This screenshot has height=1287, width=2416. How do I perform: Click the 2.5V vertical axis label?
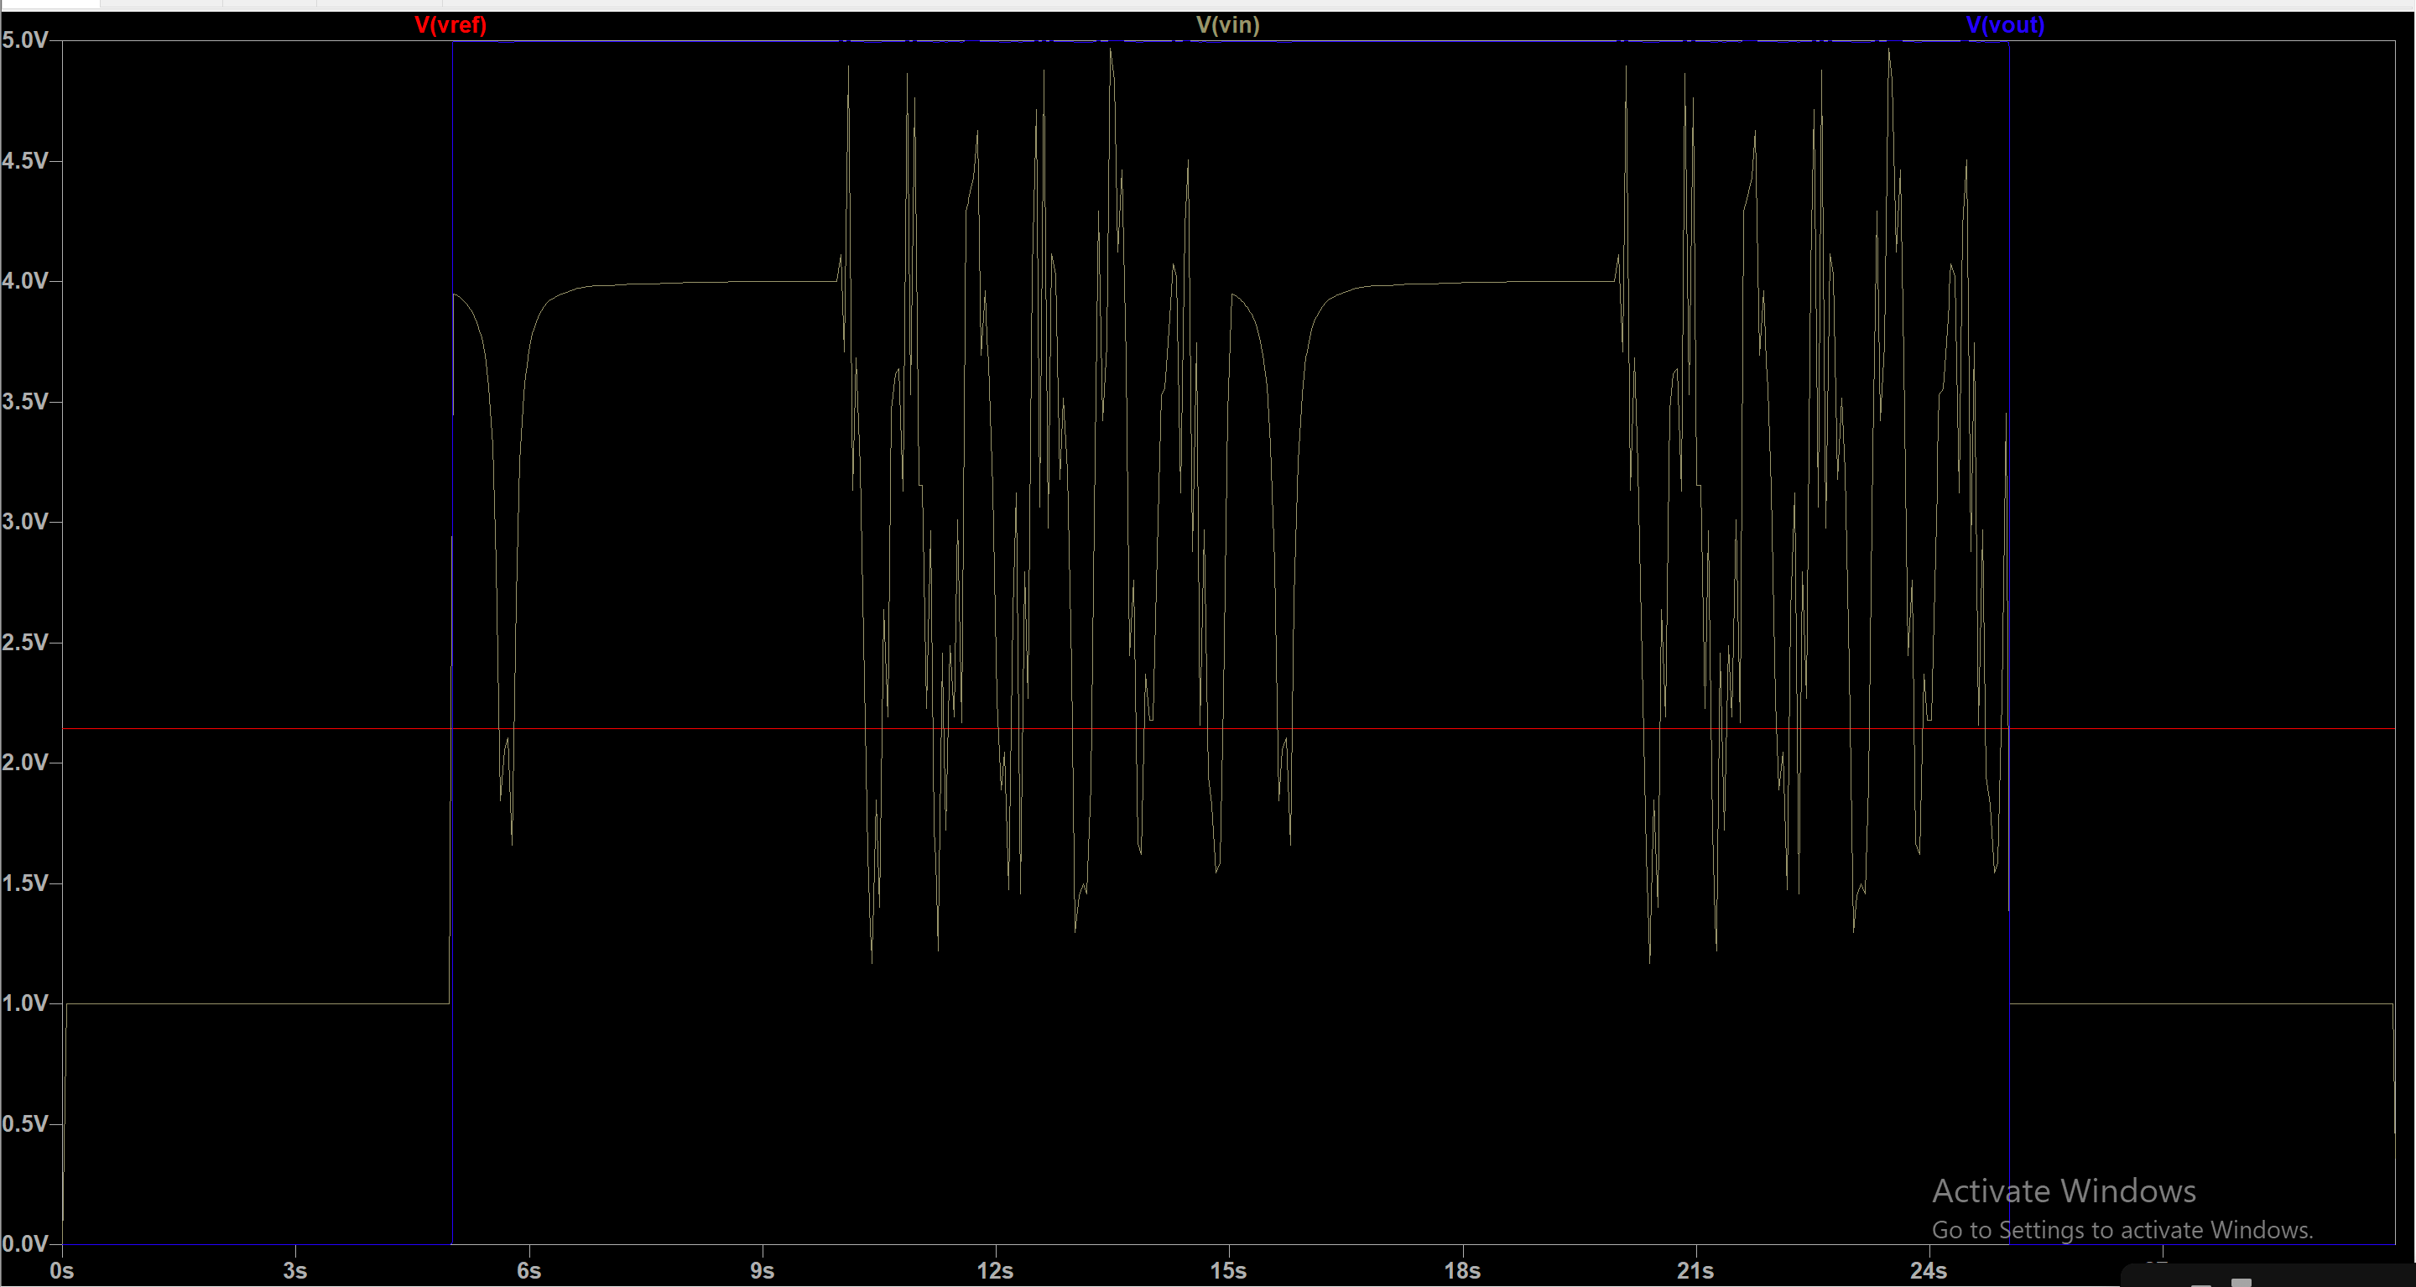(24, 643)
